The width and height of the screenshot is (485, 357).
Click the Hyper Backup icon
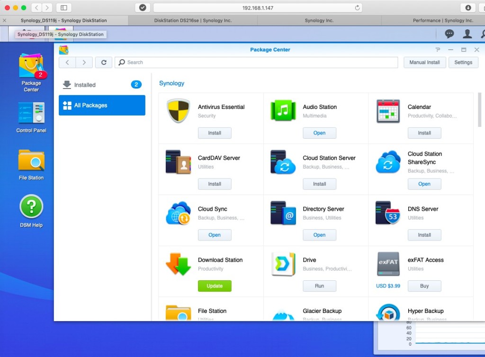(x=388, y=312)
